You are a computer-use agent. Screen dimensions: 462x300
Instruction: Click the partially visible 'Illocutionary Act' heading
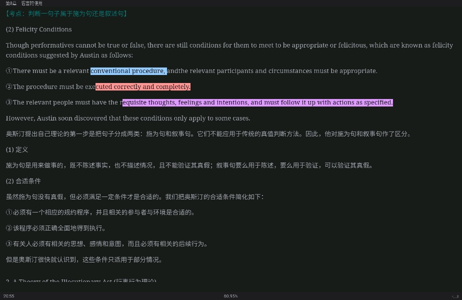click(x=81, y=281)
